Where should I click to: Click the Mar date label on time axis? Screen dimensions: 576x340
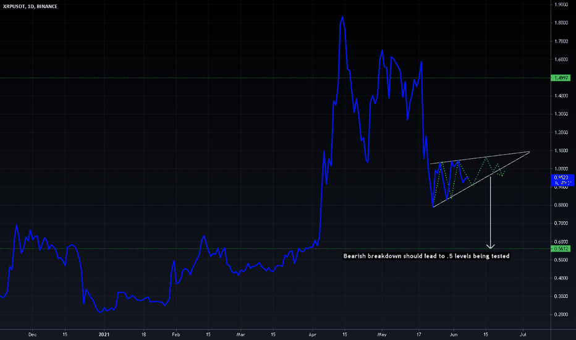pos(240,334)
